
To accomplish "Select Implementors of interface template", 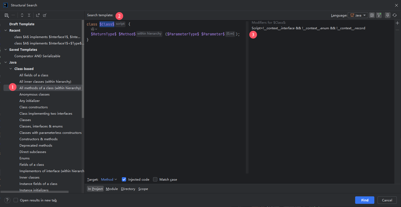I will click(52, 171).
